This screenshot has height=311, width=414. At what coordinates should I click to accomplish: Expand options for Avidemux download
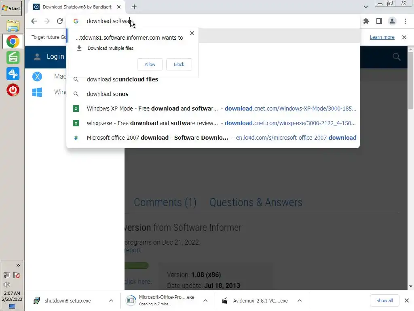tap(300, 301)
